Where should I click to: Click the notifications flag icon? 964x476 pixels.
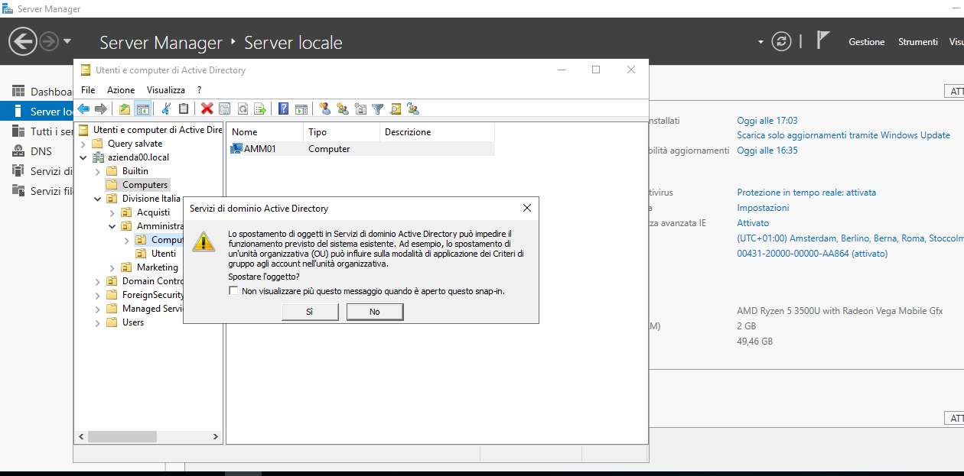[823, 40]
